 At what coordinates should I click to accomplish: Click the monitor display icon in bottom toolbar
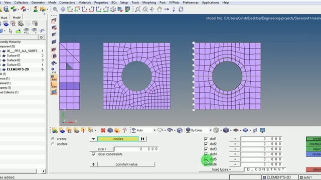coord(262,130)
